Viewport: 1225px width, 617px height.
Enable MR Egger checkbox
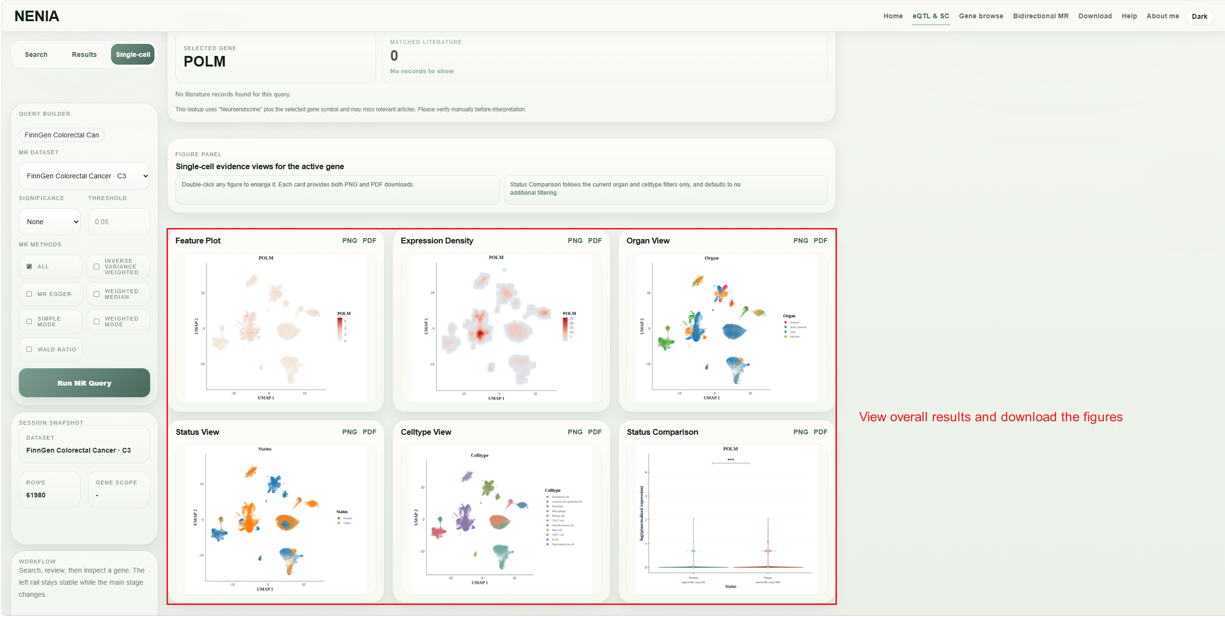(29, 294)
